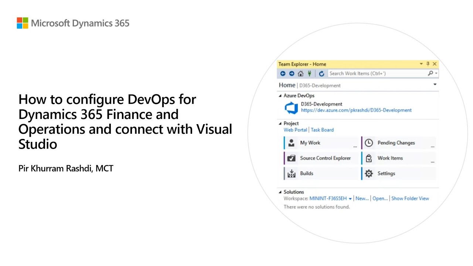Click the 'Home' page heading text
Viewport: 473px width, 266px height.
[287, 85]
